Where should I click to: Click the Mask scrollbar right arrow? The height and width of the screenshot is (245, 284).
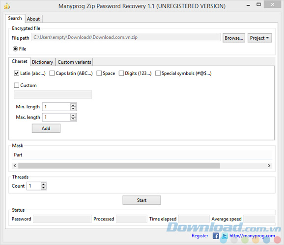pos(269,166)
